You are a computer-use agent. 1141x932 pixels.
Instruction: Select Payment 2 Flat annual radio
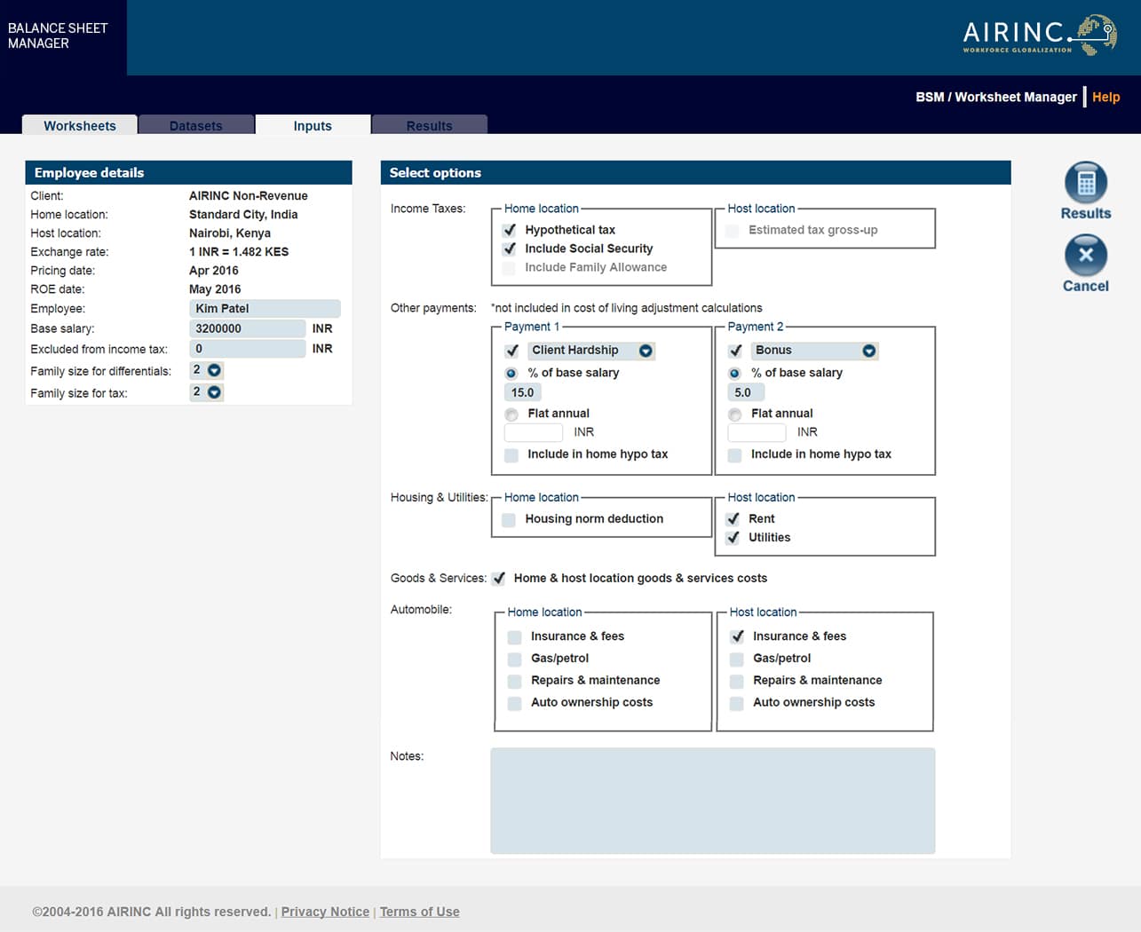pyautogui.click(x=735, y=415)
